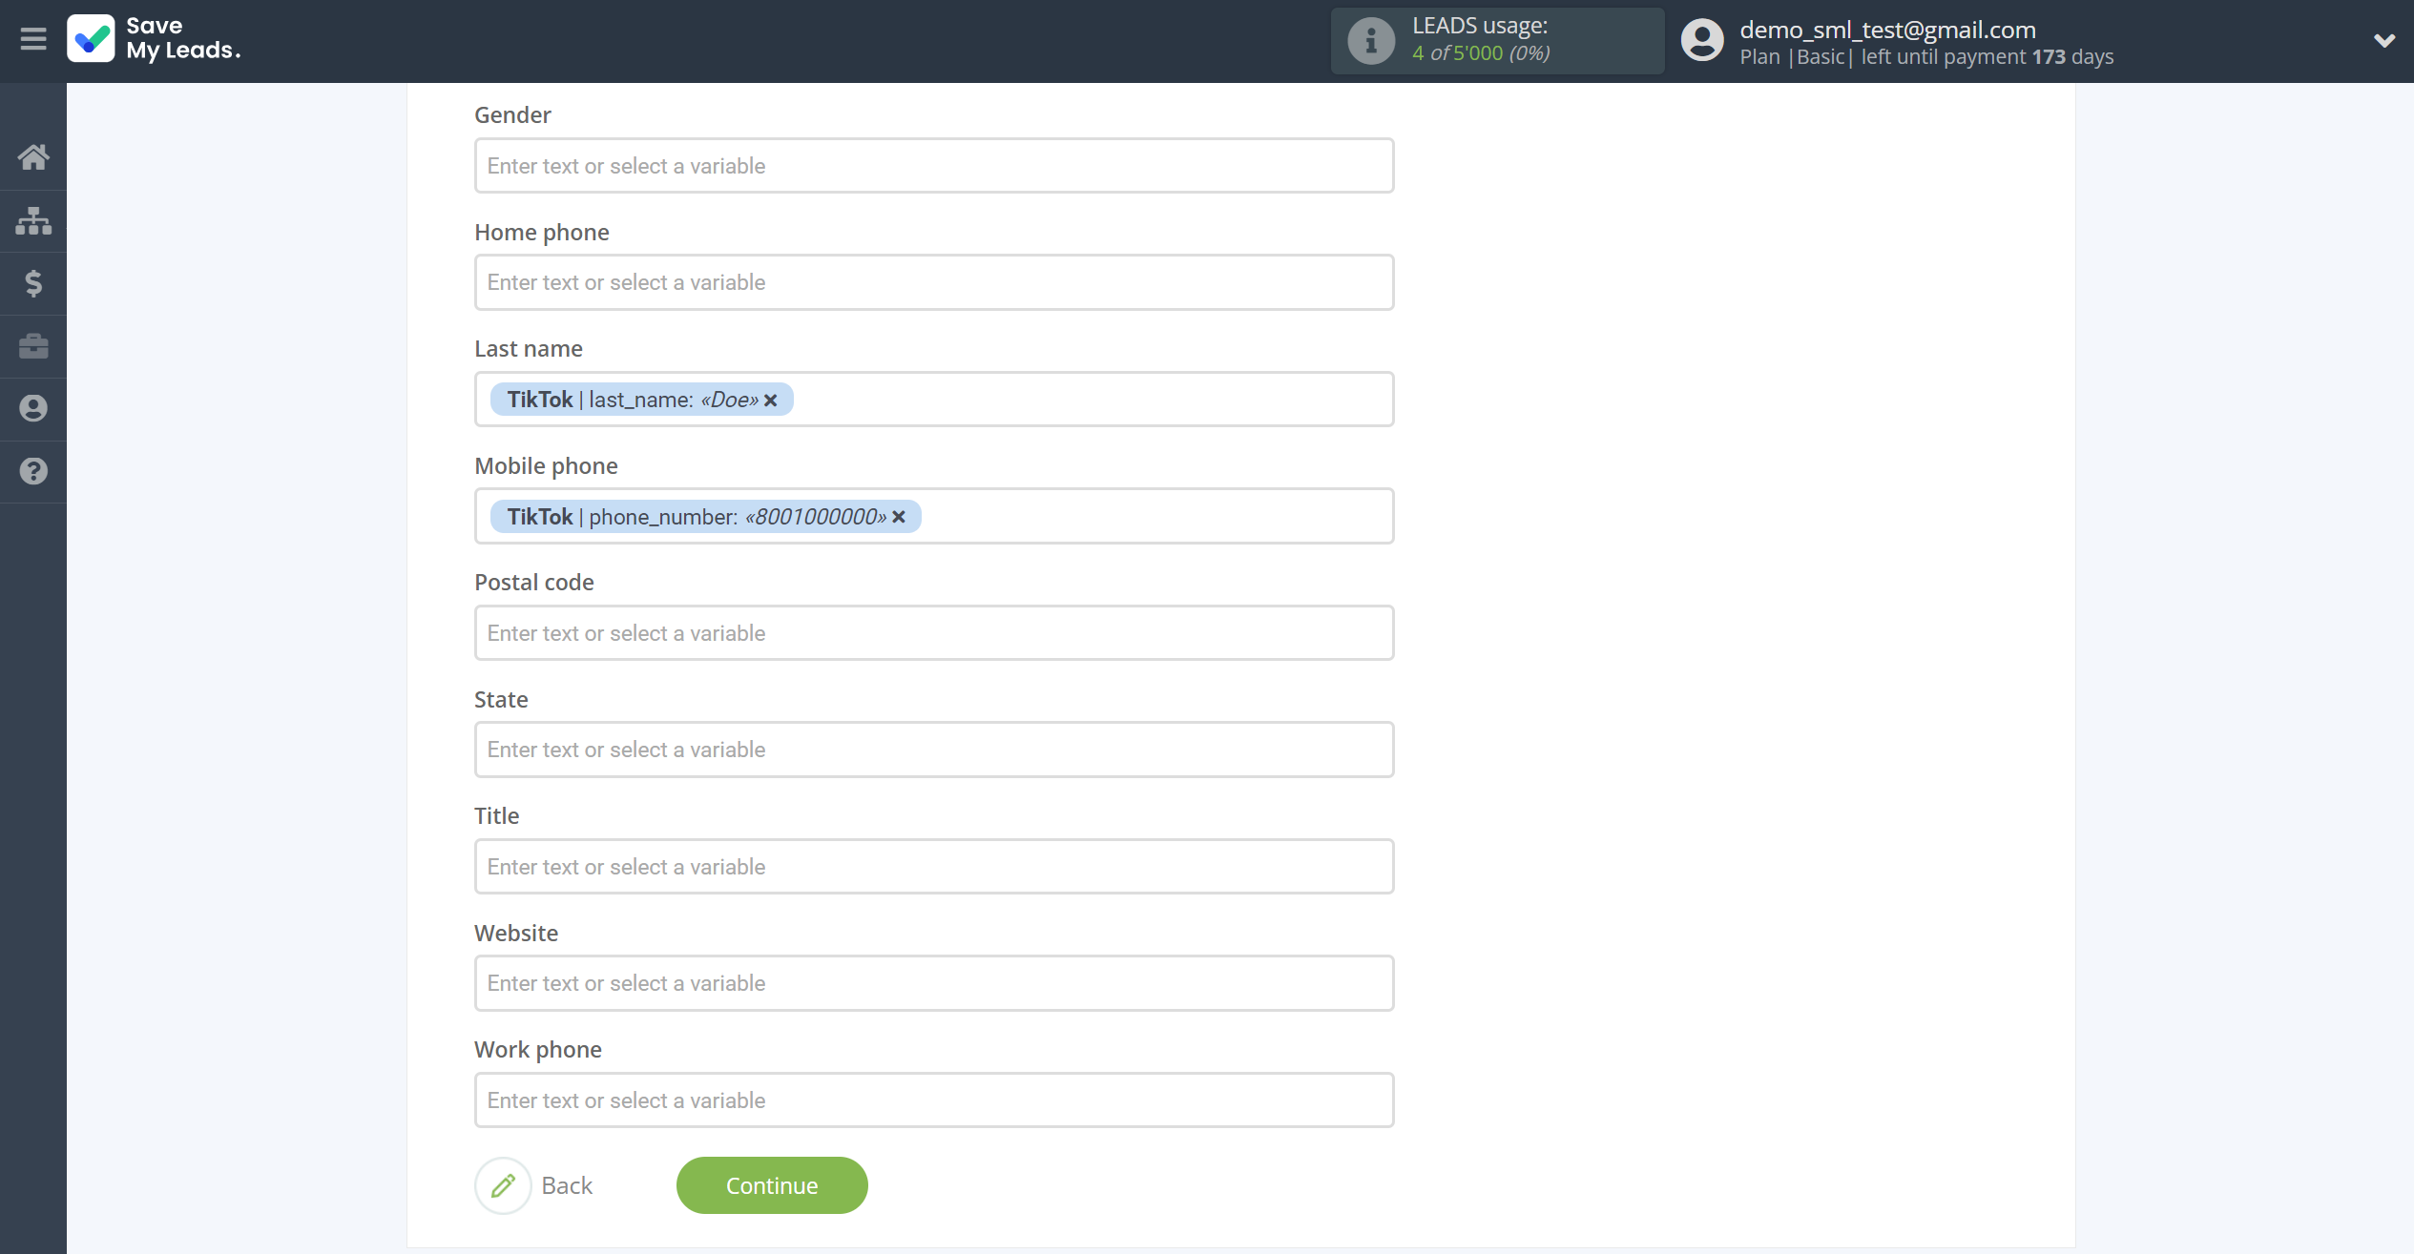This screenshot has width=2414, height=1254.
Task: Open the connections sitemap icon
Action: click(x=33, y=220)
